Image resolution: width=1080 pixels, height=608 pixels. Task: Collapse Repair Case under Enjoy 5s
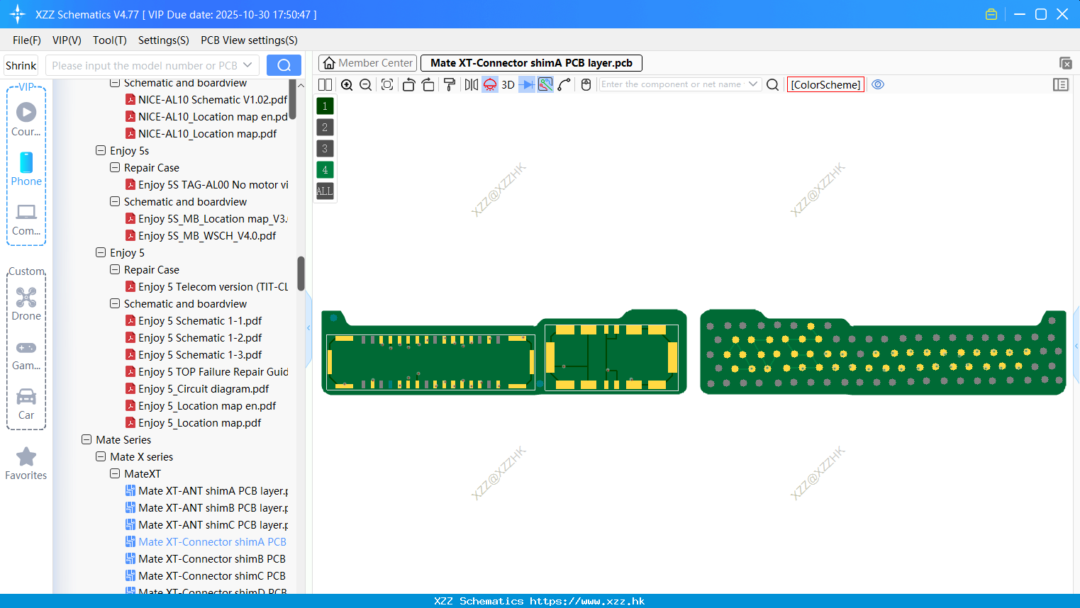click(x=115, y=167)
